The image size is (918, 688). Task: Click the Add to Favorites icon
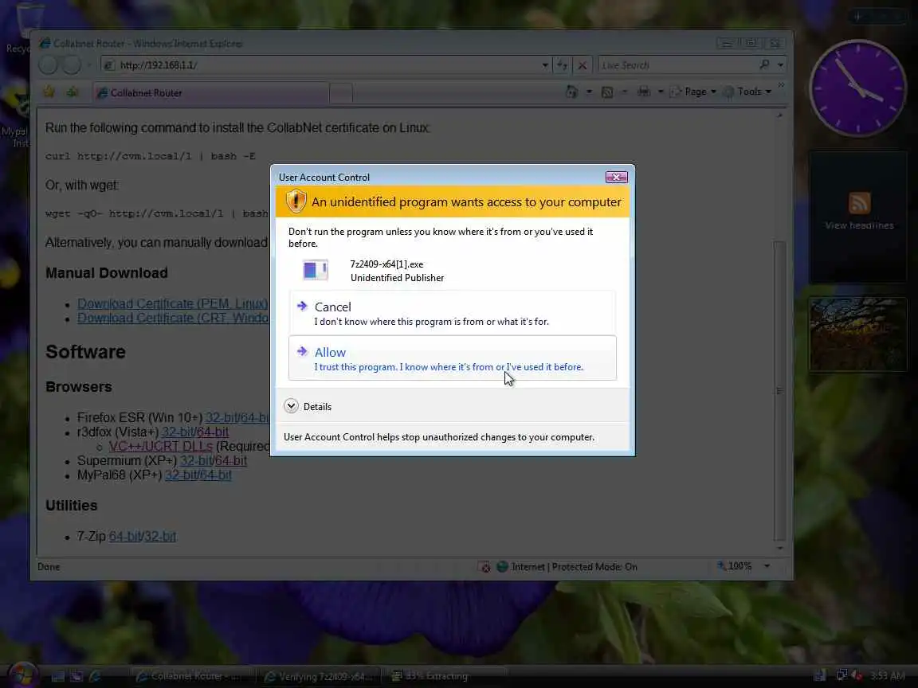pyautogui.click(x=73, y=92)
